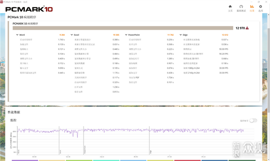Screen dimensions: 270x161
Task: Collapse the Excel results section
Action: coord(72,35)
